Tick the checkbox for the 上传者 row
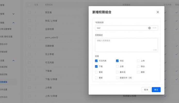Viewport: 179px width, 103px height. [x=29, y=88]
